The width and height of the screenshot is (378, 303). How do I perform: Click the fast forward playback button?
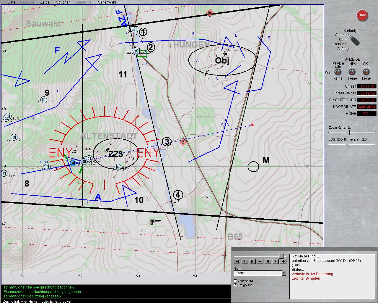tap(283, 261)
